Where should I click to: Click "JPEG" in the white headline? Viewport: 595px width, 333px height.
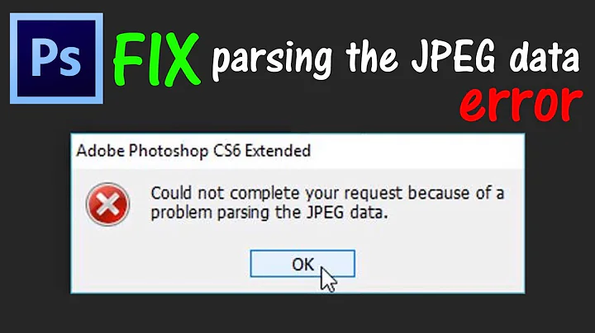pos(454,56)
